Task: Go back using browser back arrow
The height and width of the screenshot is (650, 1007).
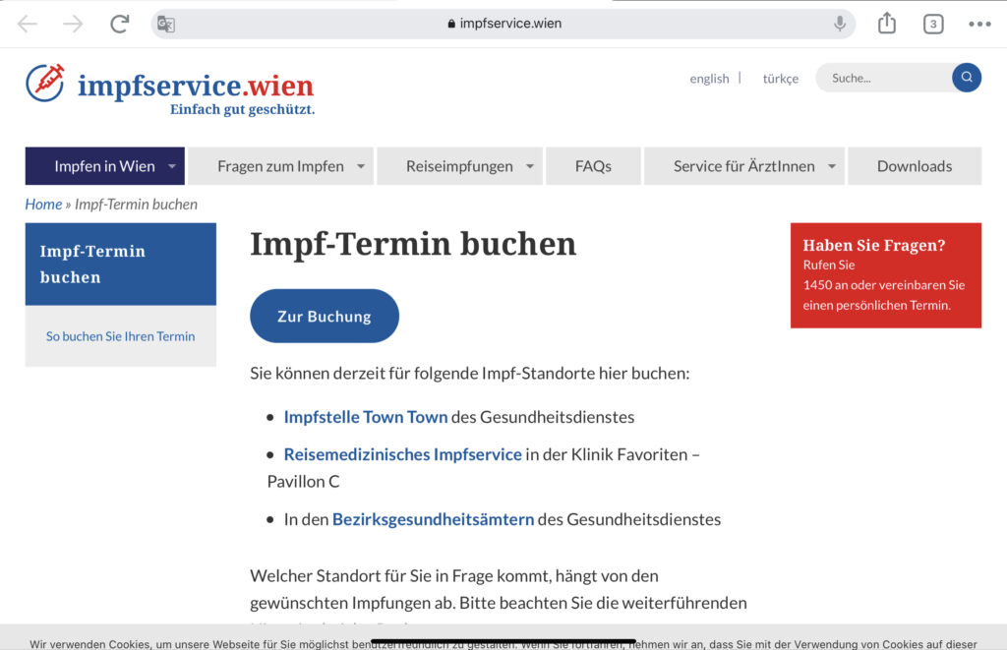Action: point(27,24)
